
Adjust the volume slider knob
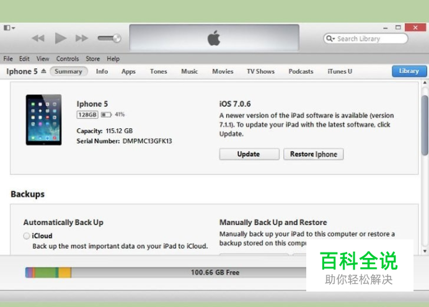(x=117, y=38)
